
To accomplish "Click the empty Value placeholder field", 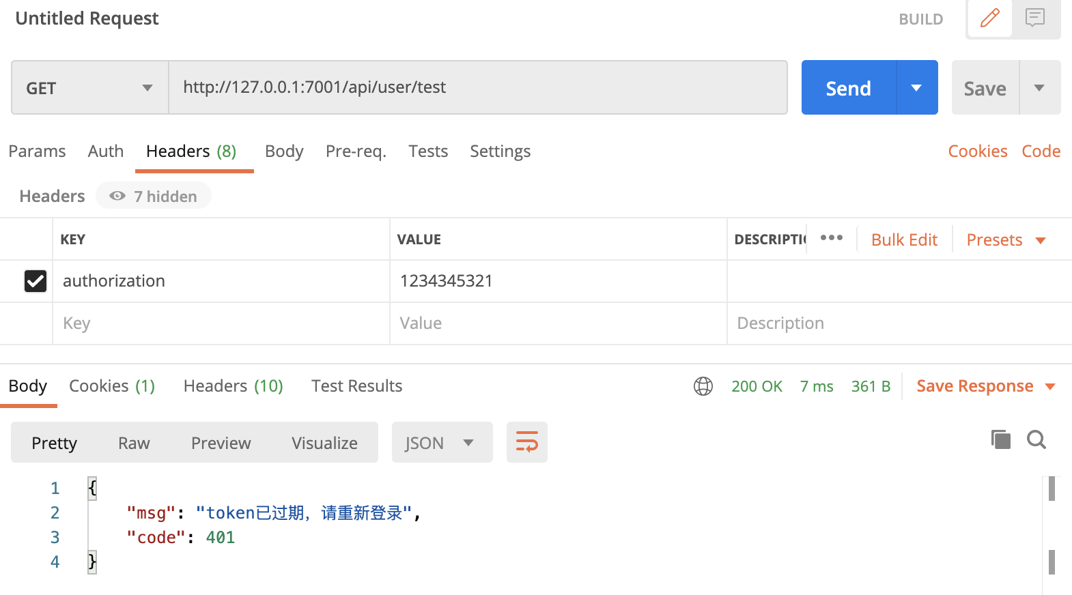I will pyautogui.click(x=558, y=323).
